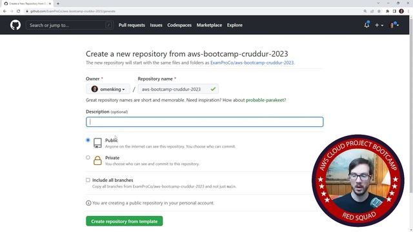The image size is (413, 232).
Task: Click the site lock icon in address bar
Action: tap(27, 12)
